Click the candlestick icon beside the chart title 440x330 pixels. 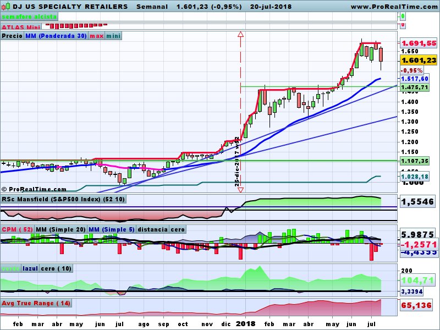[x=6, y=6]
